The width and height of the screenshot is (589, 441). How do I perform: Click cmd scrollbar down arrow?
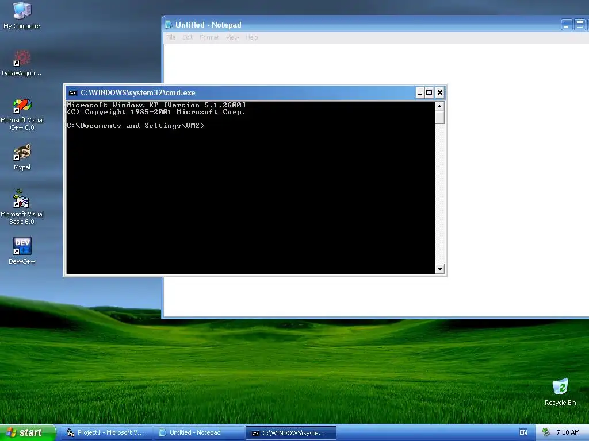[439, 269]
